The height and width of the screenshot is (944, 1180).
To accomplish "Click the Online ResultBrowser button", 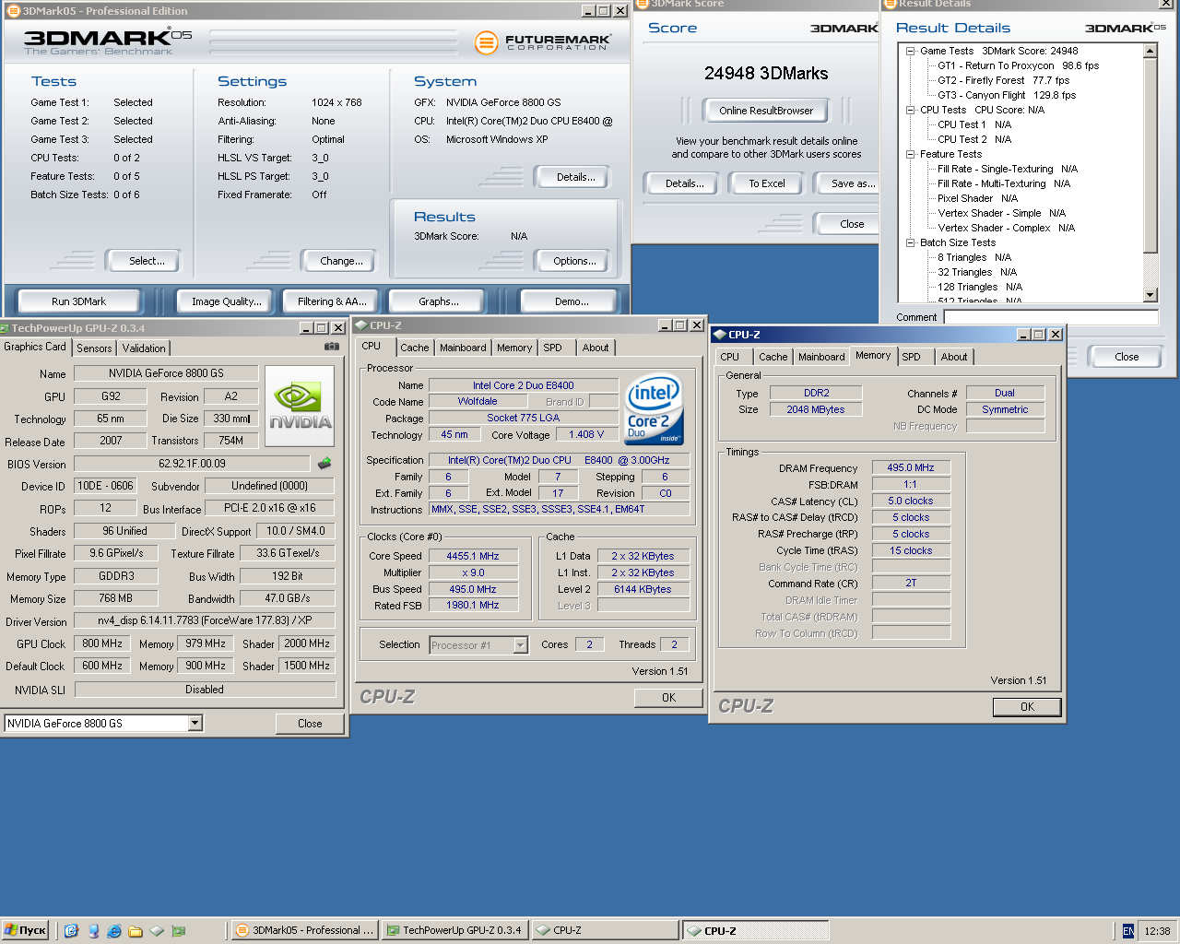I will (x=766, y=111).
